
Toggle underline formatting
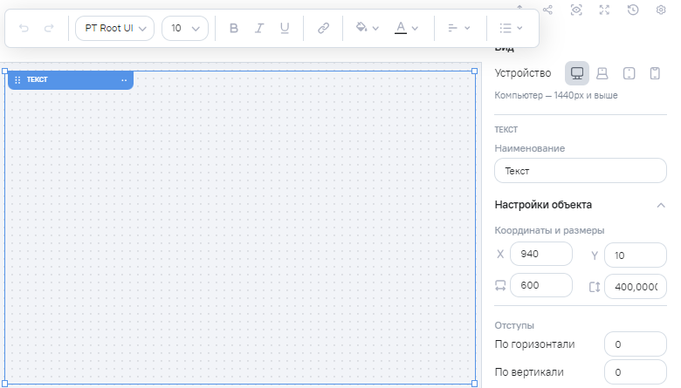[284, 28]
